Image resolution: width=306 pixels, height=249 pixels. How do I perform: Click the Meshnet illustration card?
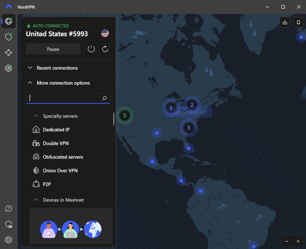(x=71, y=226)
